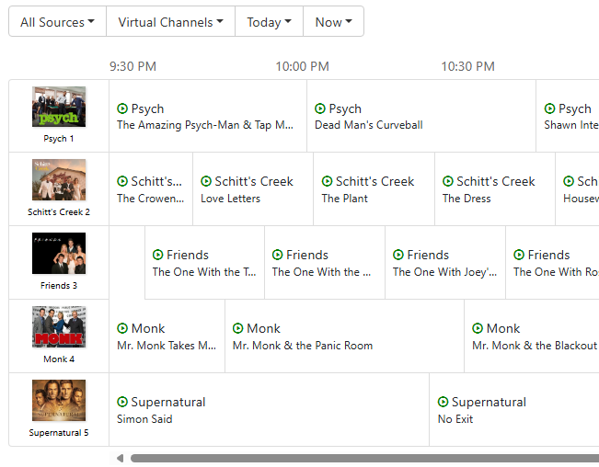Click play icon on Schitt's Creek The Dress
This screenshot has width=599, height=467.
tap(448, 181)
